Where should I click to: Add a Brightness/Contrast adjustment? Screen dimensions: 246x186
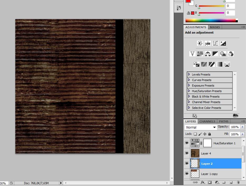[x=200, y=43]
